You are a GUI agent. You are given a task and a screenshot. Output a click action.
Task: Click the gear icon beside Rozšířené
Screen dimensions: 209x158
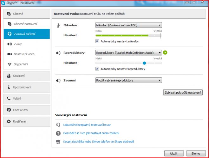[x=9, y=121]
